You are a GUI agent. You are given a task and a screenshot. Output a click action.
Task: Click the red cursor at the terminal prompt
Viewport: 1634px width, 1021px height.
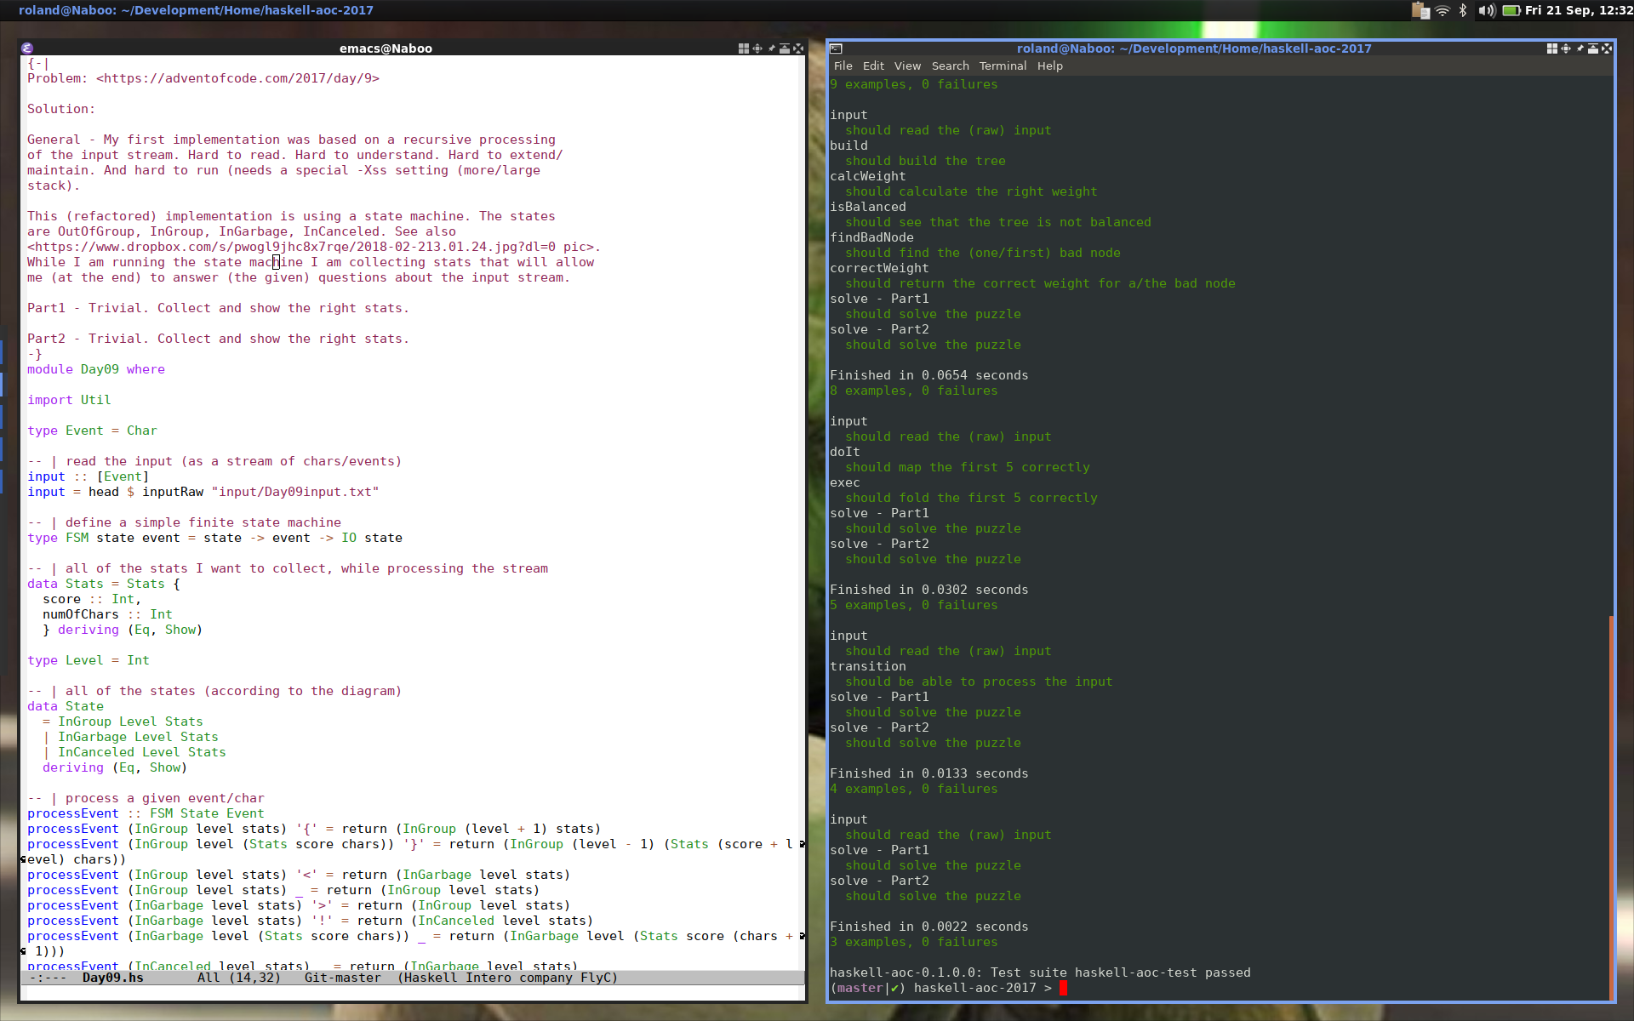1063,988
